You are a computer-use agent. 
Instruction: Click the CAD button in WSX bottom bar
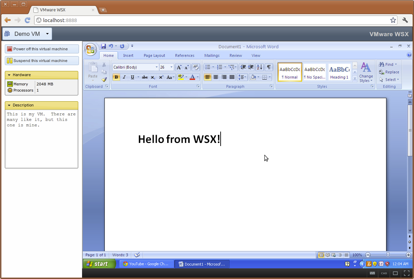click(384, 273)
